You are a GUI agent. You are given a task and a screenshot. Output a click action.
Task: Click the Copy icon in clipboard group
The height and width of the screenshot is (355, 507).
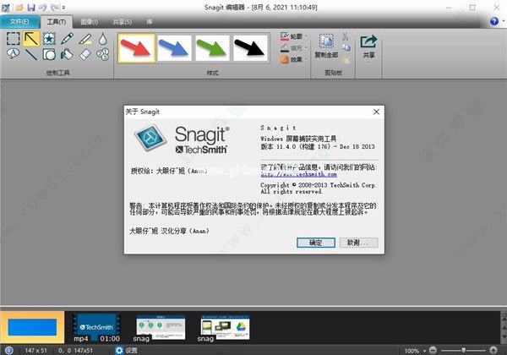tap(346, 48)
